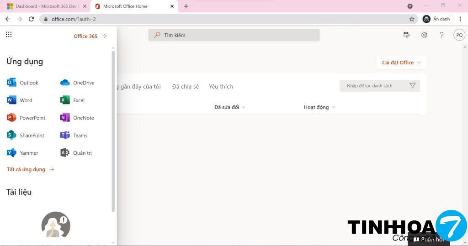Switch to the Đã chia sẻ tab
This screenshot has width=468, height=246.
pyautogui.click(x=185, y=86)
